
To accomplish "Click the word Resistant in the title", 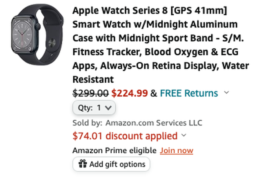I will tap(93, 80).
